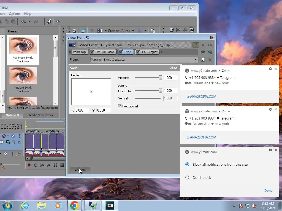Stop playback with the Stop button
Image resolution: width=282 pixels, height=211 pixels.
[x=62, y=165]
